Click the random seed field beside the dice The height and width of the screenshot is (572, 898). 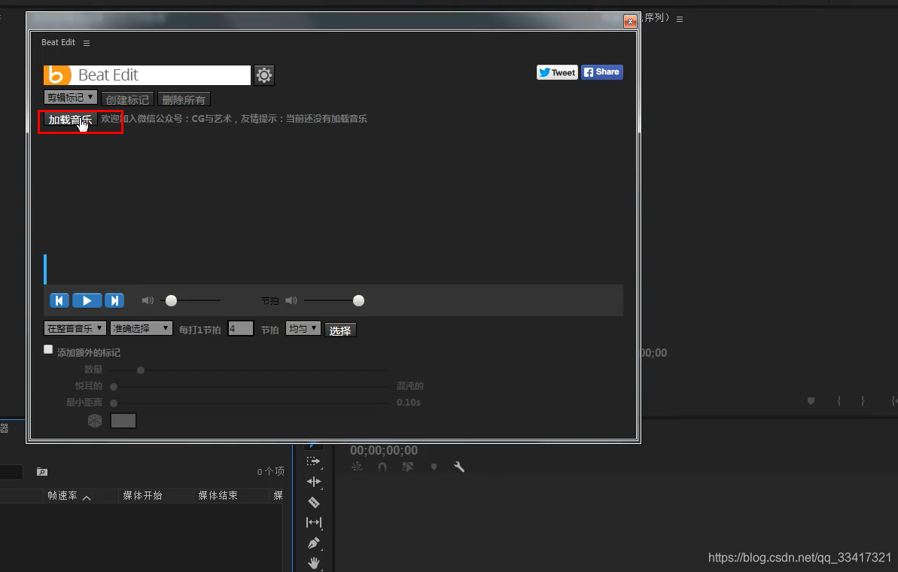pyautogui.click(x=123, y=421)
